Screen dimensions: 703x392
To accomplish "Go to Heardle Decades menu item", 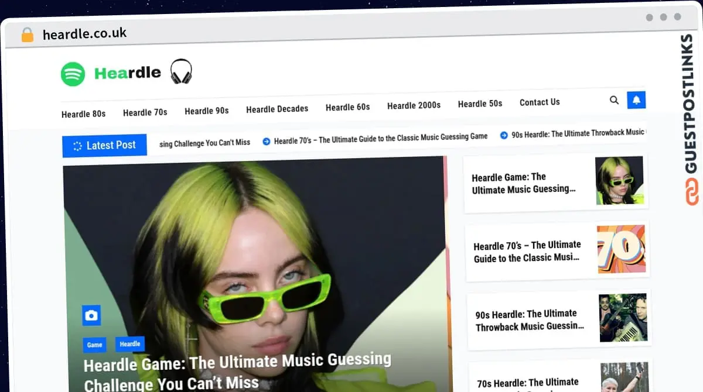I will [277, 109].
